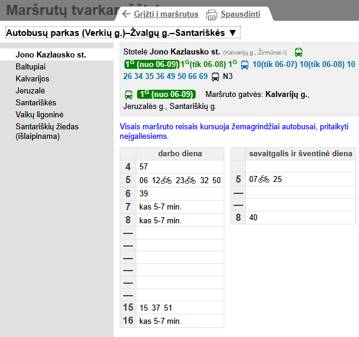Click the 15:37 departure time on weekdays
The image size is (359, 337).
(155, 308)
